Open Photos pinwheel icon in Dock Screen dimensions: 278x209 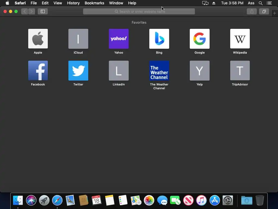tap(149, 200)
